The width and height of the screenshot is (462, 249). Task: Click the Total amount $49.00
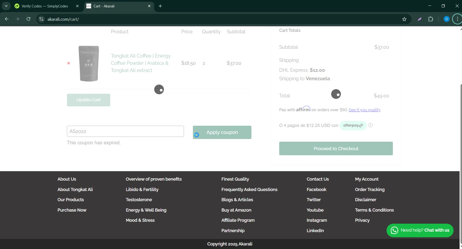(381, 96)
